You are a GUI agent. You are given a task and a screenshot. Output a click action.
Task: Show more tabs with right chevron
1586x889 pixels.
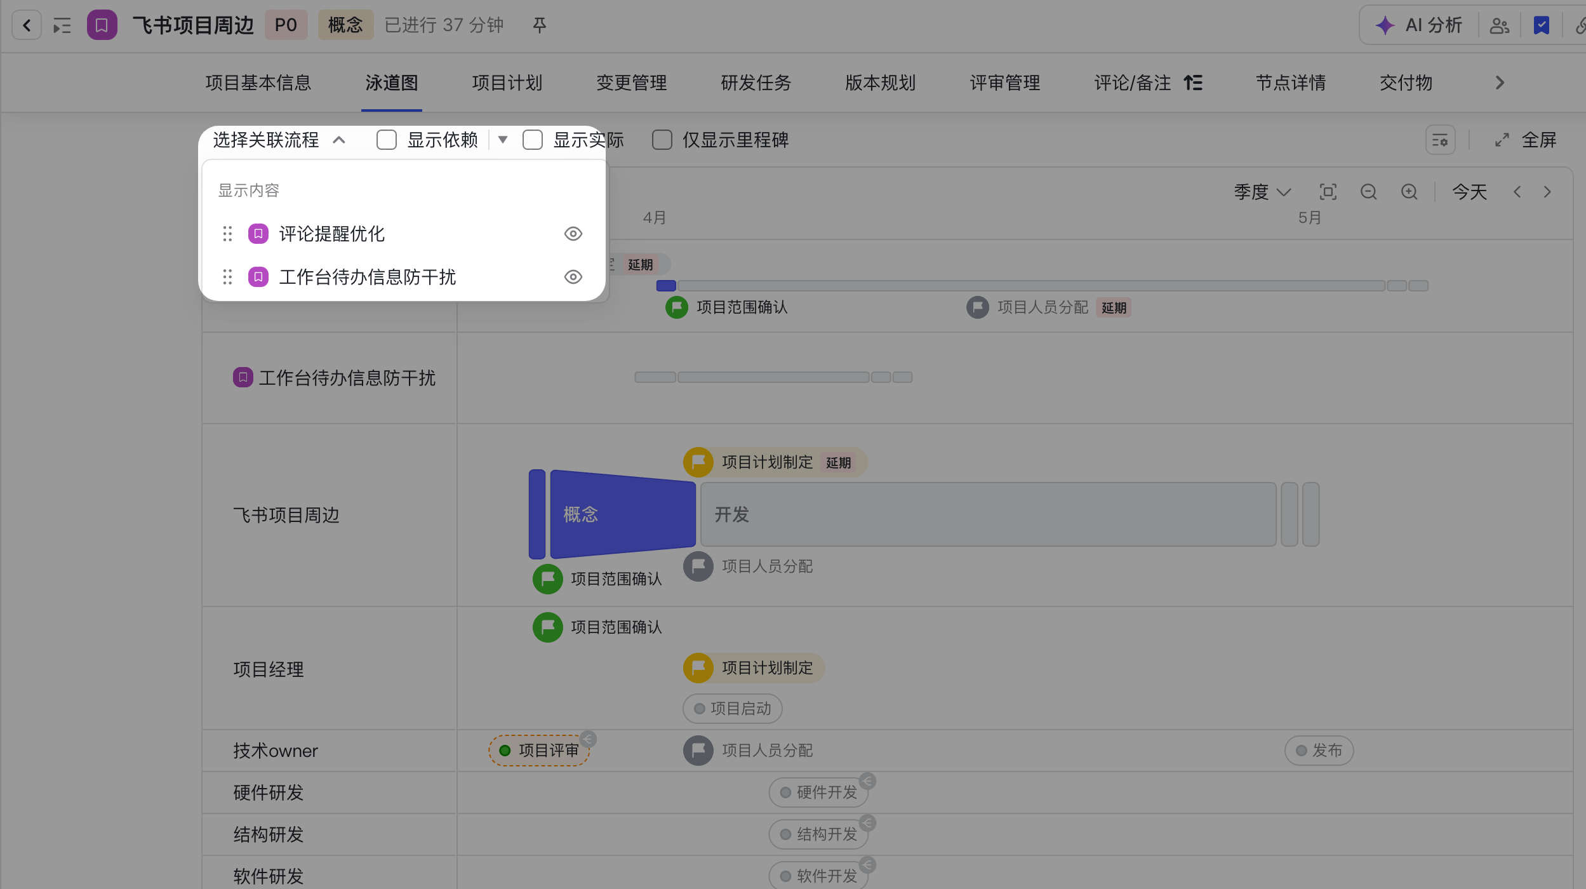(1500, 83)
